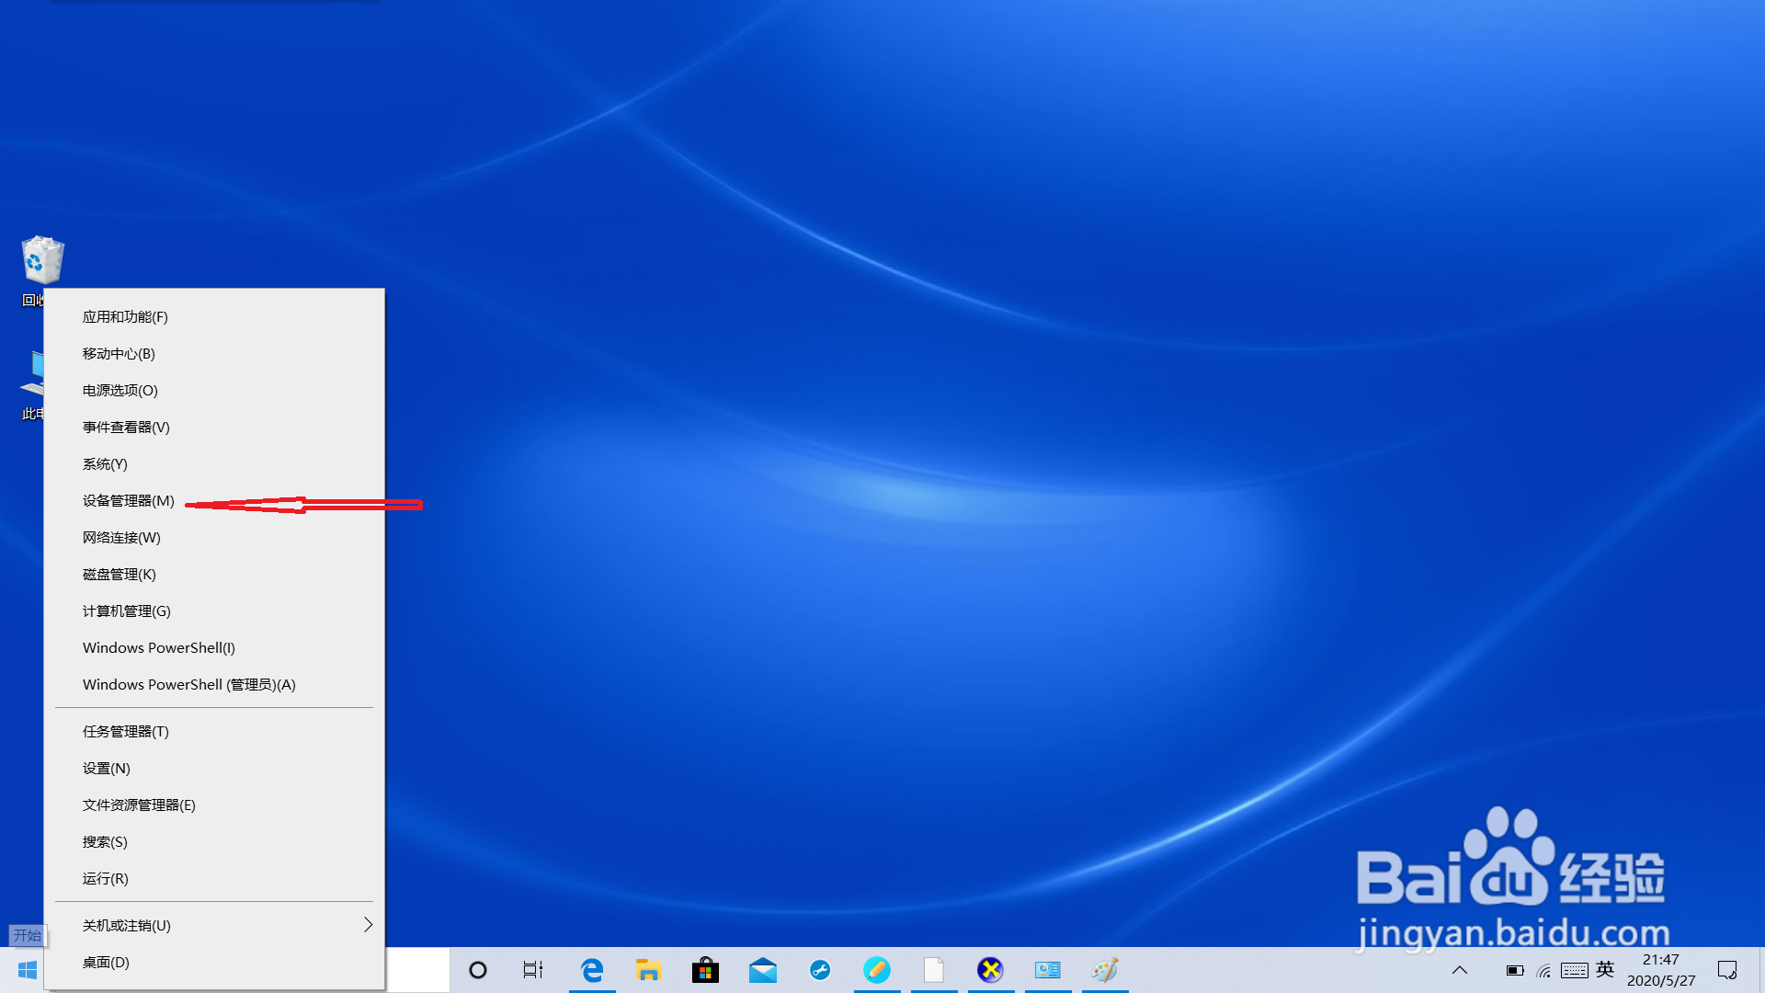Open touch keyboard tray icon
Viewport: 1765px width, 993px height.
click(x=1575, y=970)
